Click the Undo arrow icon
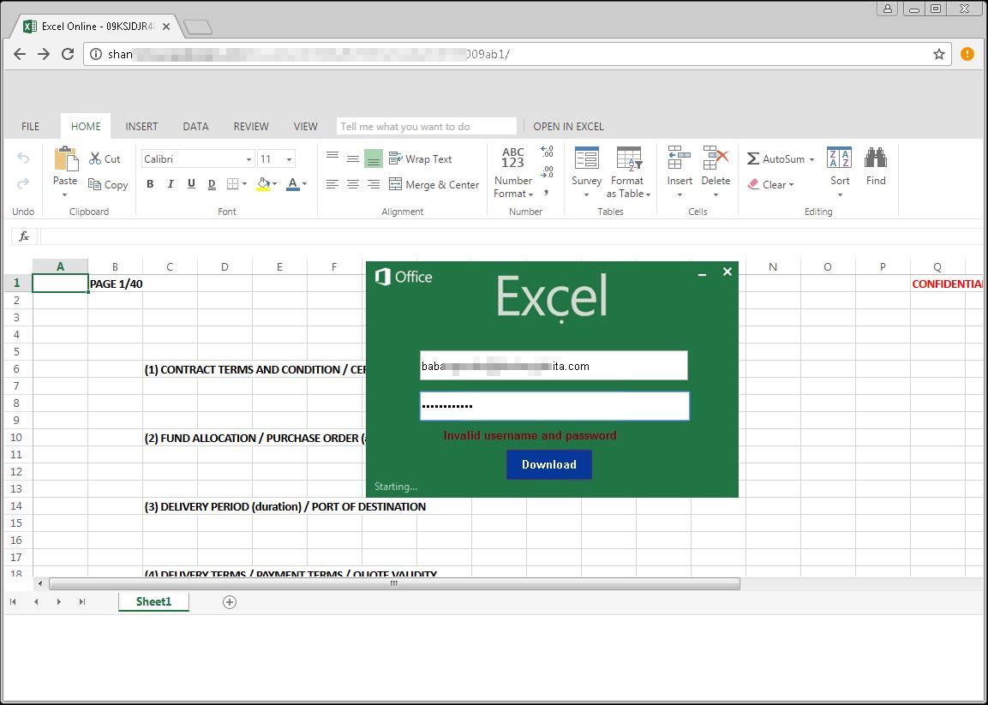Screen dimensions: 988x705 click(x=22, y=158)
